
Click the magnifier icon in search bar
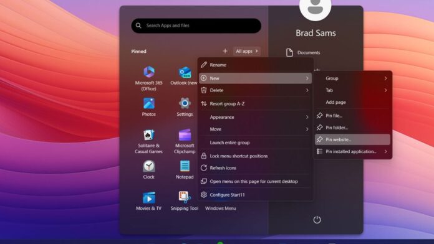138,26
